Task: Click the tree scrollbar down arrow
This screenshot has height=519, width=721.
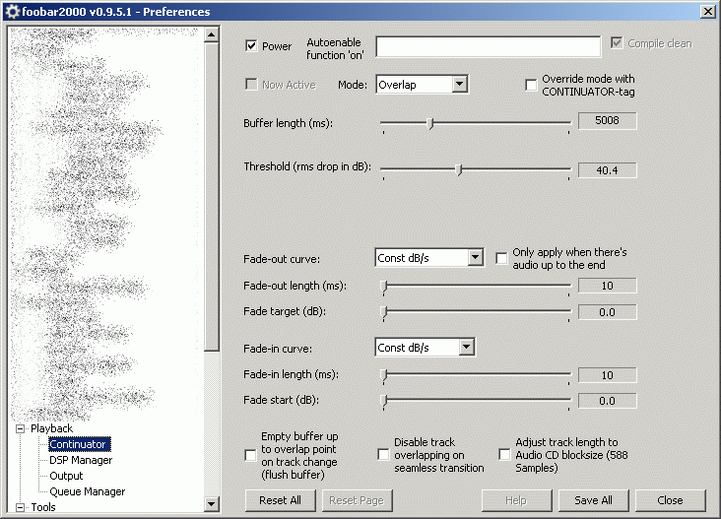Action: click(211, 504)
